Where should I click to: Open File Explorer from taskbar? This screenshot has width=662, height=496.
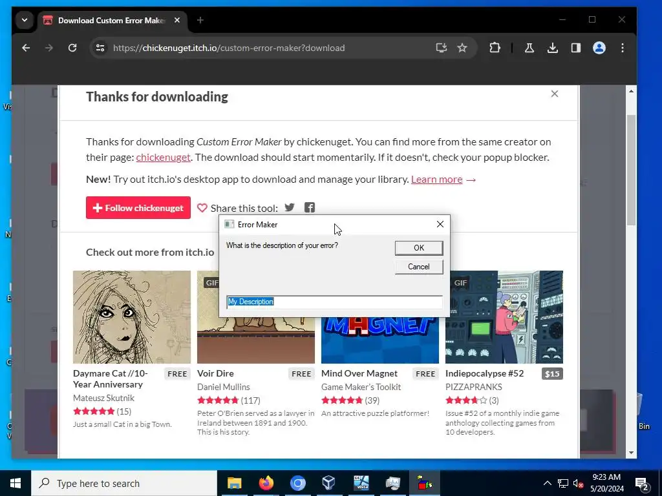tap(234, 483)
